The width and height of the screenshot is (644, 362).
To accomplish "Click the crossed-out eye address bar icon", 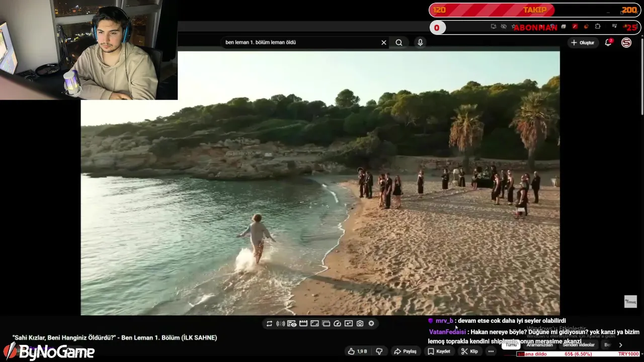I will (x=504, y=27).
